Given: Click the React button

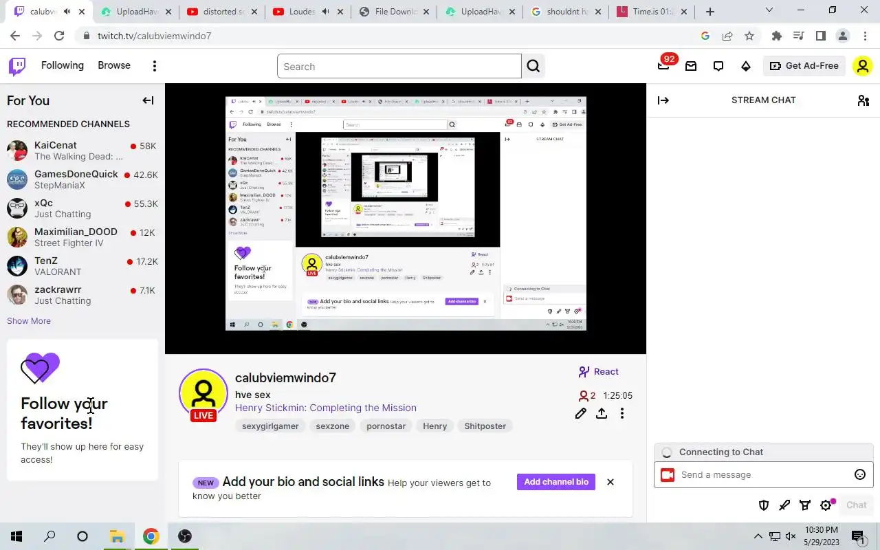Looking at the screenshot, I should click(x=599, y=371).
